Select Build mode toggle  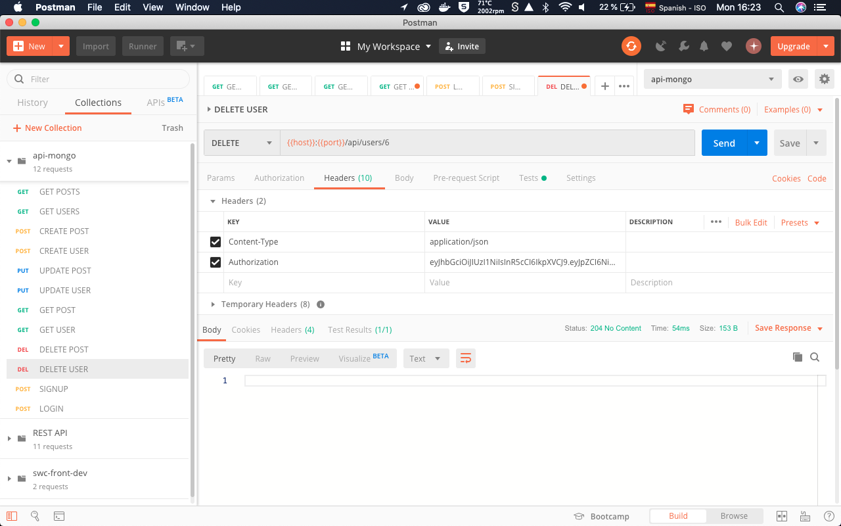[x=678, y=516]
